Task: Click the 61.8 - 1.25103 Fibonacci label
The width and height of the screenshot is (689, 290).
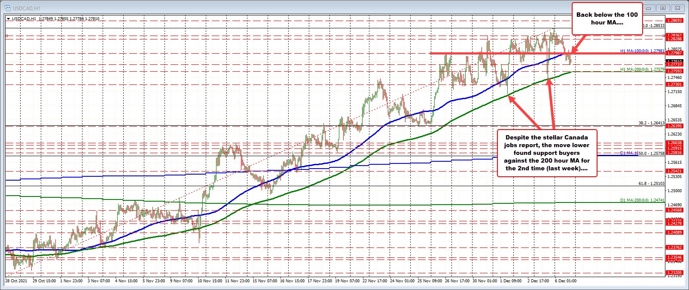Action: [x=651, y=183]
